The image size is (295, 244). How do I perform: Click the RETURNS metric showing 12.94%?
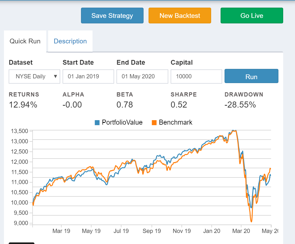pos(23,105)
